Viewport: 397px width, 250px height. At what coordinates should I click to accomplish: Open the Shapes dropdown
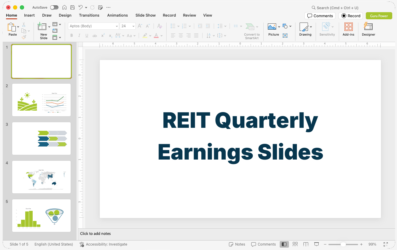pos(287,26)
